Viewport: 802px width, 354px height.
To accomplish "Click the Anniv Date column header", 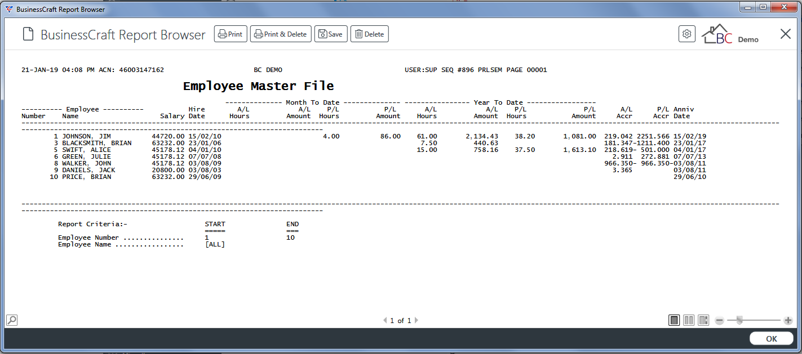I will [684, 113].
